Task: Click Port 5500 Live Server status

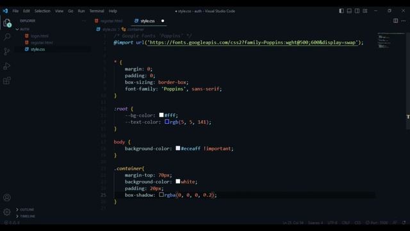Action: 377,223
